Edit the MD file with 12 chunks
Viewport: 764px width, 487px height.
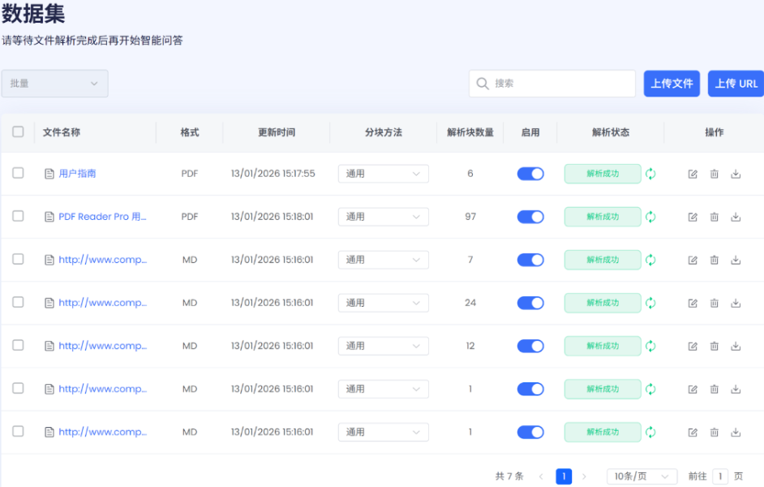pos(693,346)
